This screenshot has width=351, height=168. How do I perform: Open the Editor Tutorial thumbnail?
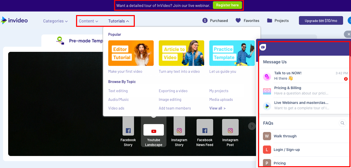coord(131,53)
